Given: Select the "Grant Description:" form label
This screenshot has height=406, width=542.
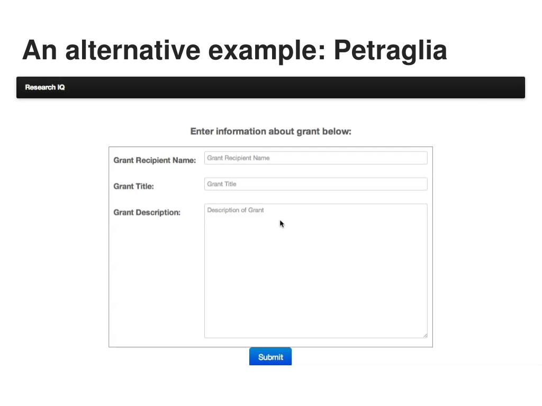Looking at the screenshot, I should click(x=147, y=213).
